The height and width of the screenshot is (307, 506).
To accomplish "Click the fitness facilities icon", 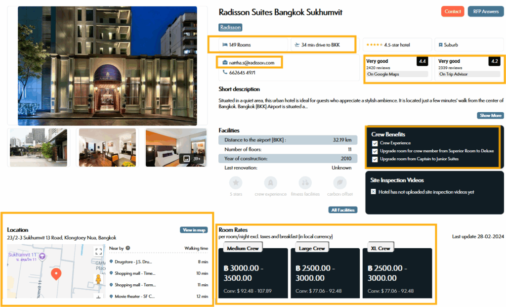I will point(305,183).
